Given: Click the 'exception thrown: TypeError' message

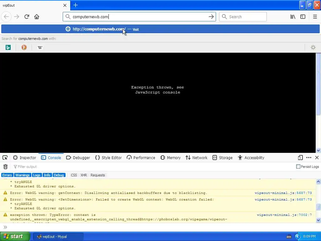Looking at the screenshot, I should 118,217.
